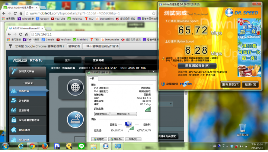Open the 開啟測試報告(R) test report
Viewport: 268px width, 152px height.
[x=197, y=66]
